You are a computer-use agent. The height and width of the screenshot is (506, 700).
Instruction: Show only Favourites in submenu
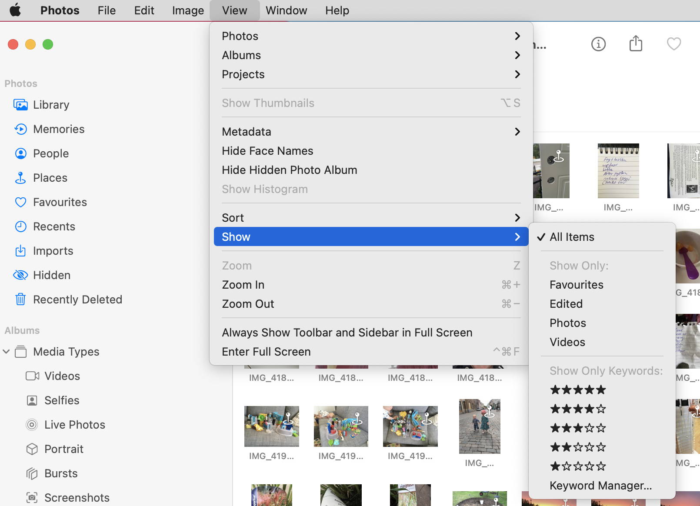pos(602,285)
